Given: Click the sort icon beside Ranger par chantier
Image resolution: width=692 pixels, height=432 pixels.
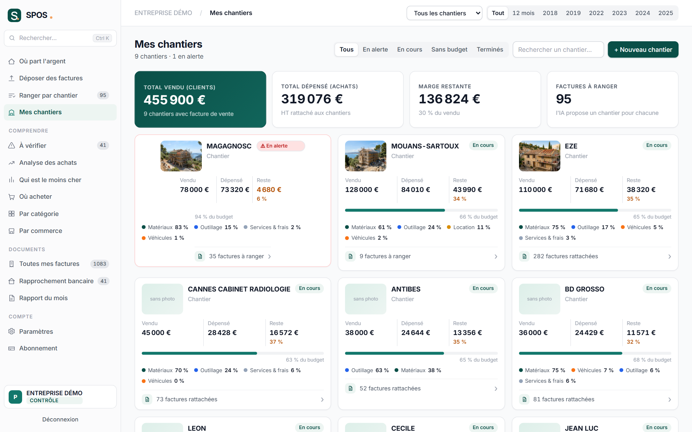Looking at the screenshot, I should point(12,95).
